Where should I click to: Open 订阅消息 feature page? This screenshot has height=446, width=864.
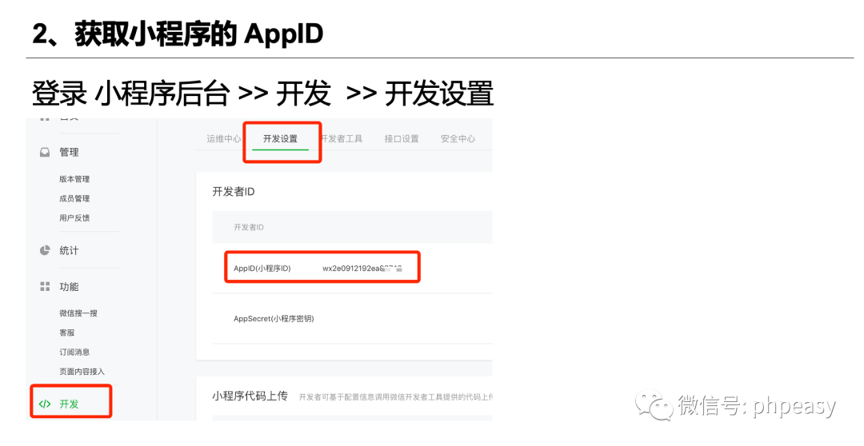tap(74, 352)
